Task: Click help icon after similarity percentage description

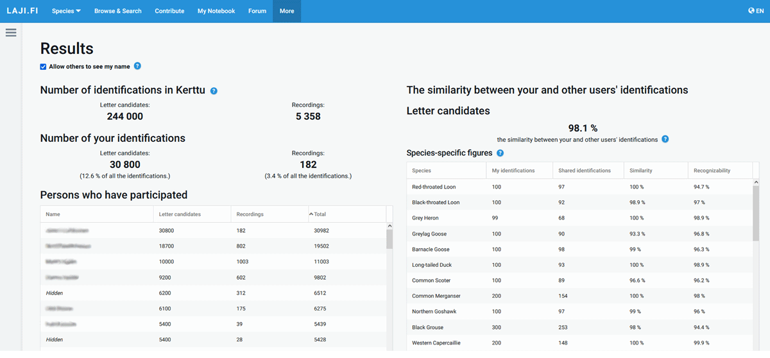Action: pos(665,139)
